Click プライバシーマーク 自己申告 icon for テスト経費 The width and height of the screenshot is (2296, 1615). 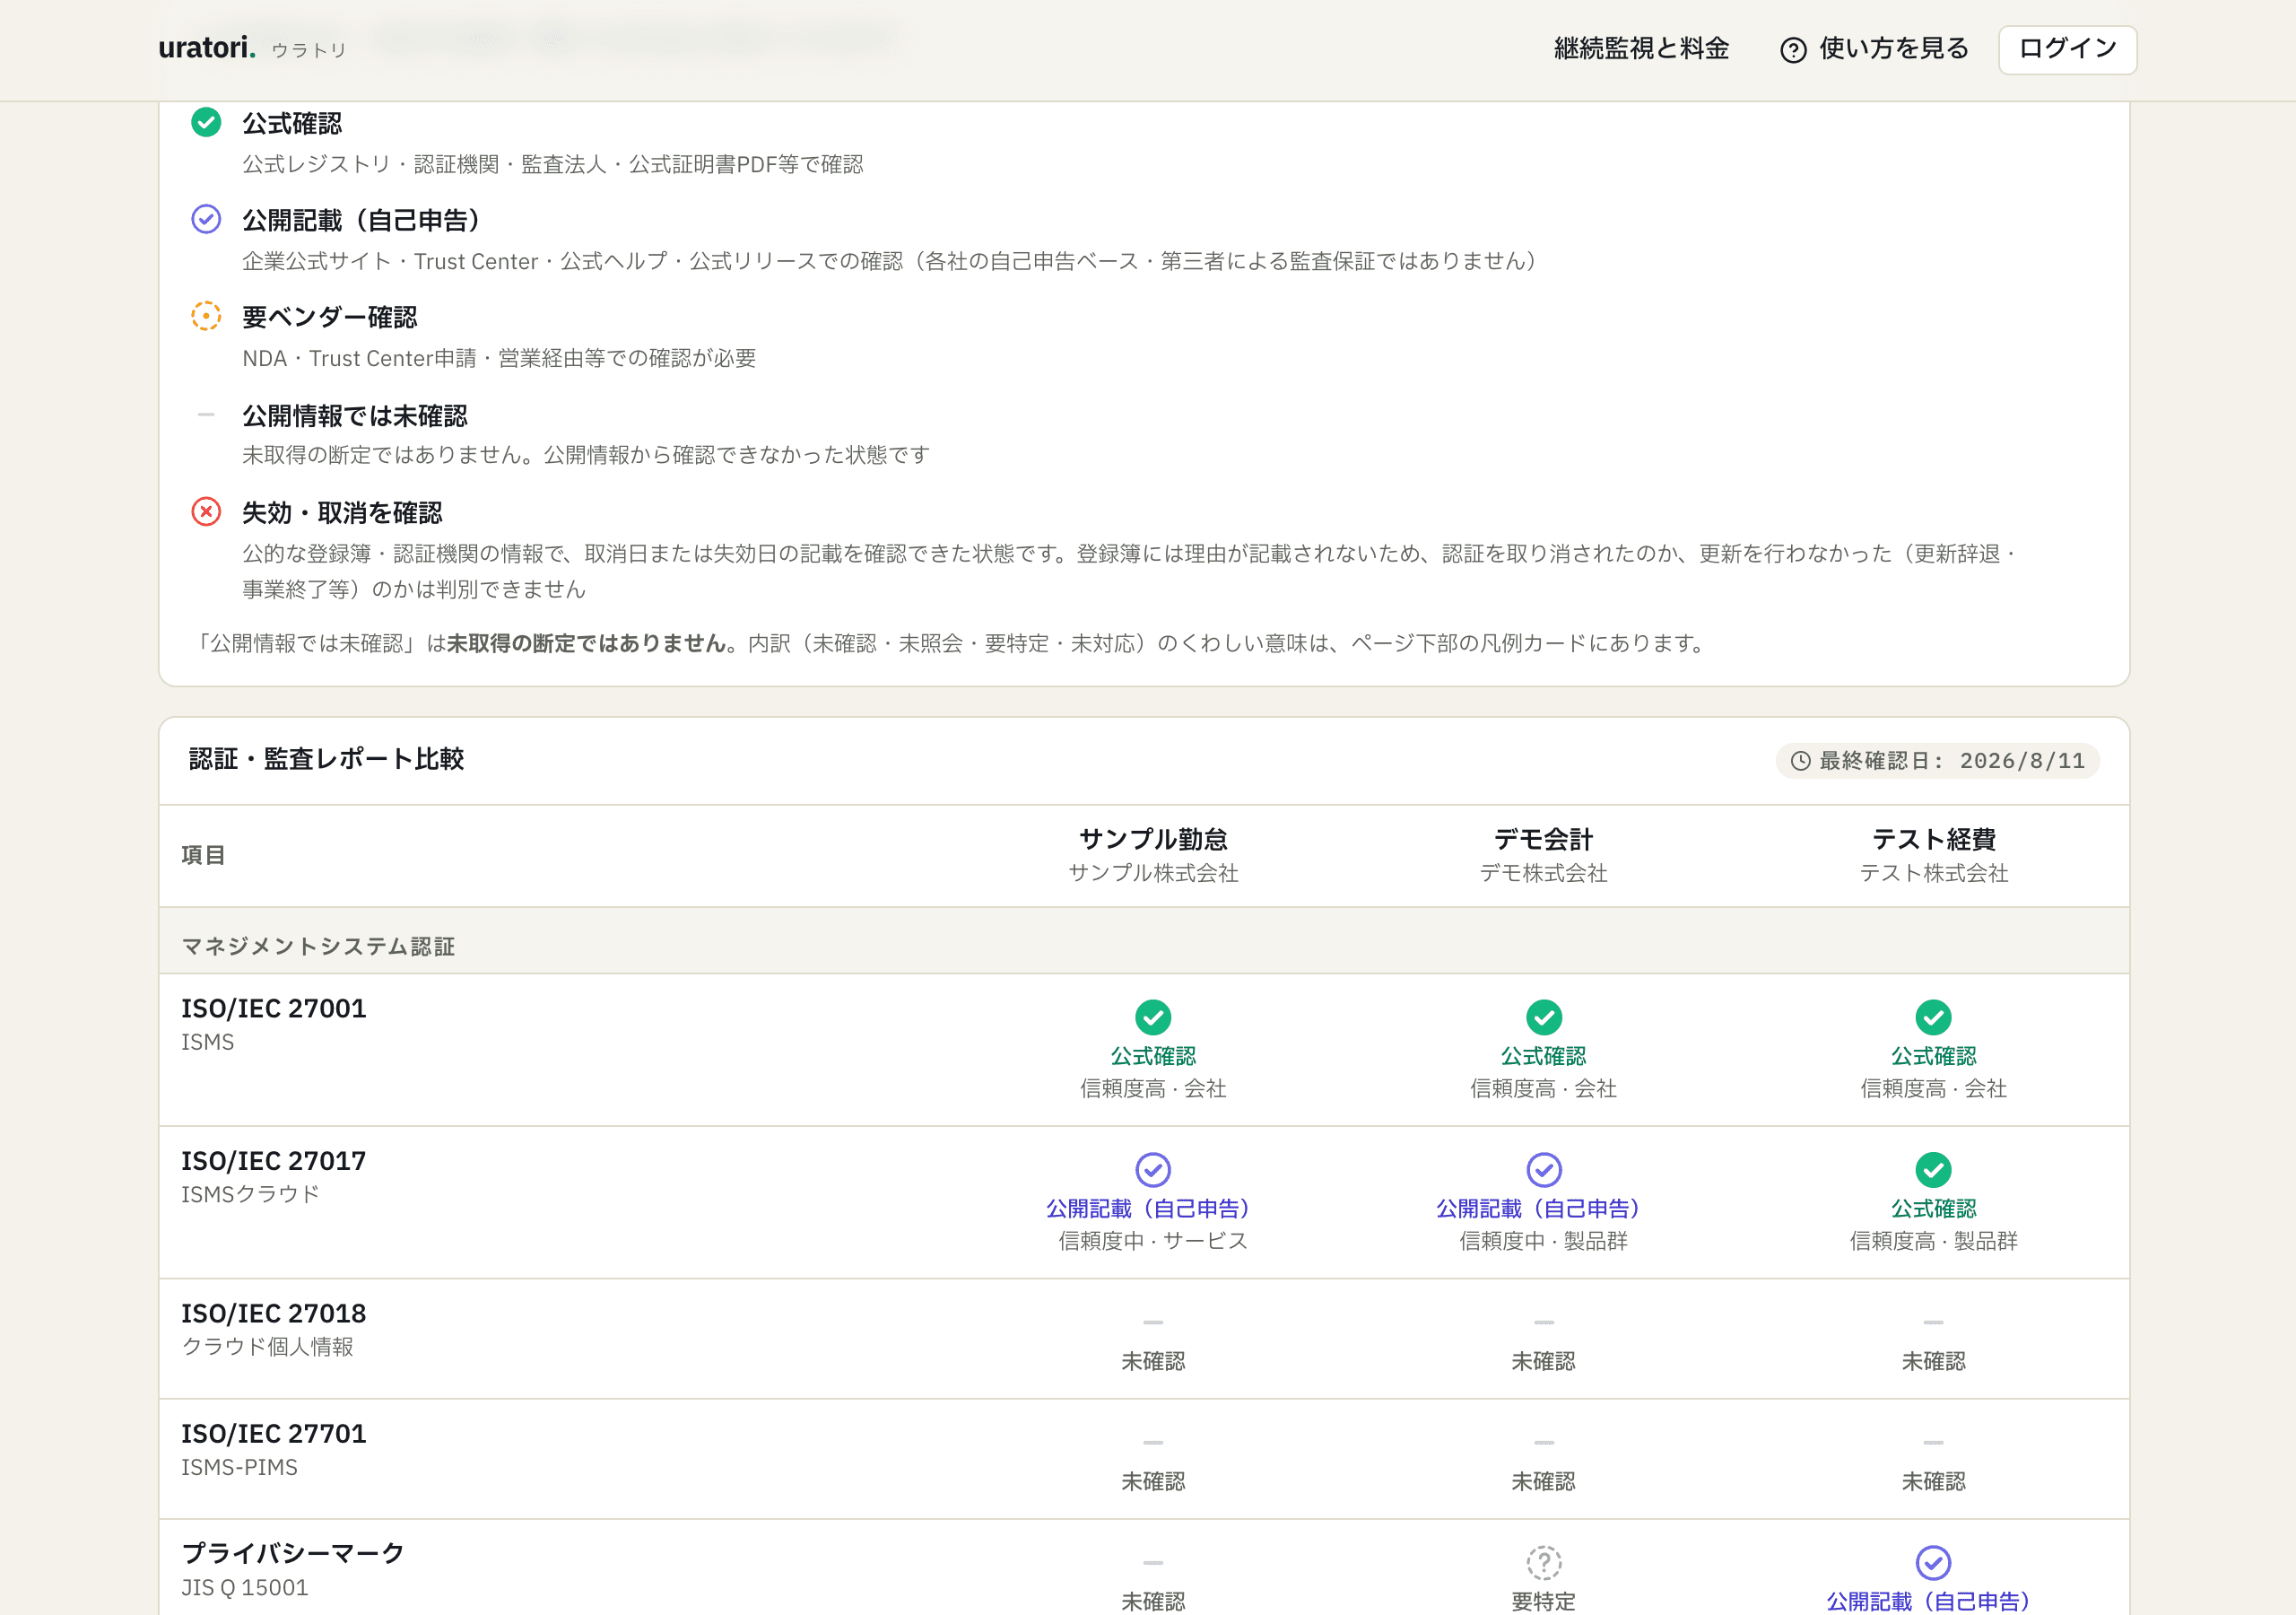[x=1933, y=1562]
